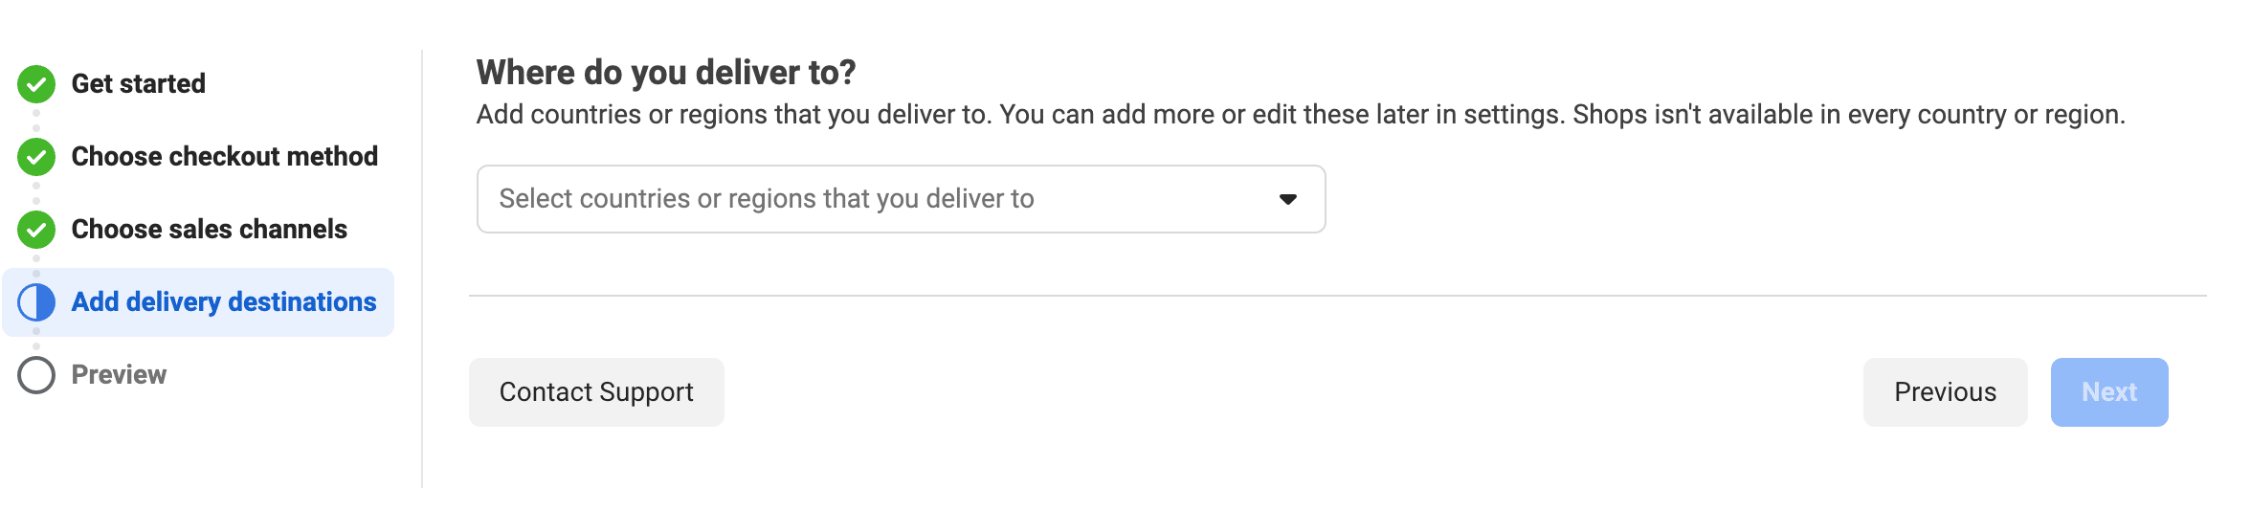Click the Contact Support button
The height and width of the screenshot is (511, 2251).
596,392
